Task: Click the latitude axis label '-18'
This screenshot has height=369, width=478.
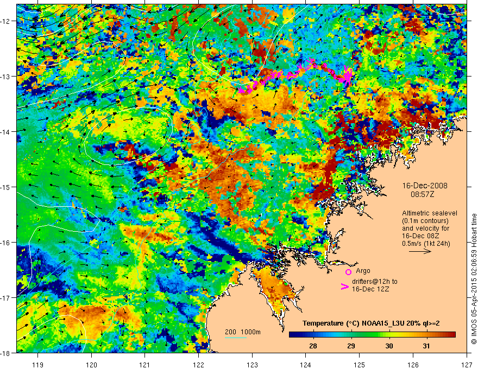Action: click(5, 353)
